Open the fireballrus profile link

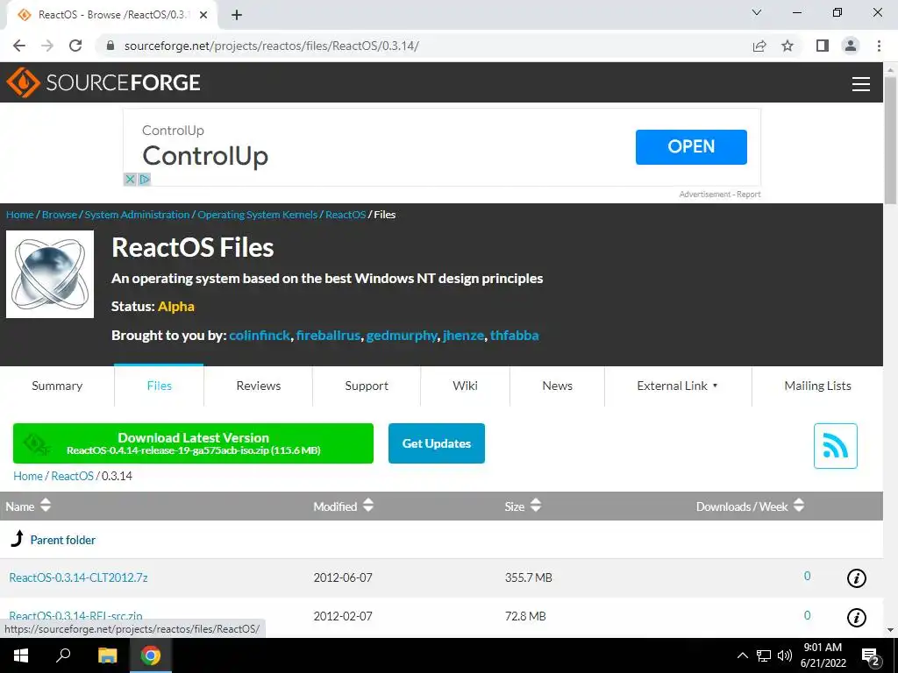click(328, 336)
